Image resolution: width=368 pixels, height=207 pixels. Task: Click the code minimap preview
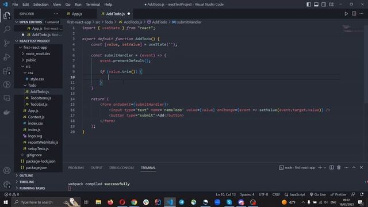[x=352, y=29]
